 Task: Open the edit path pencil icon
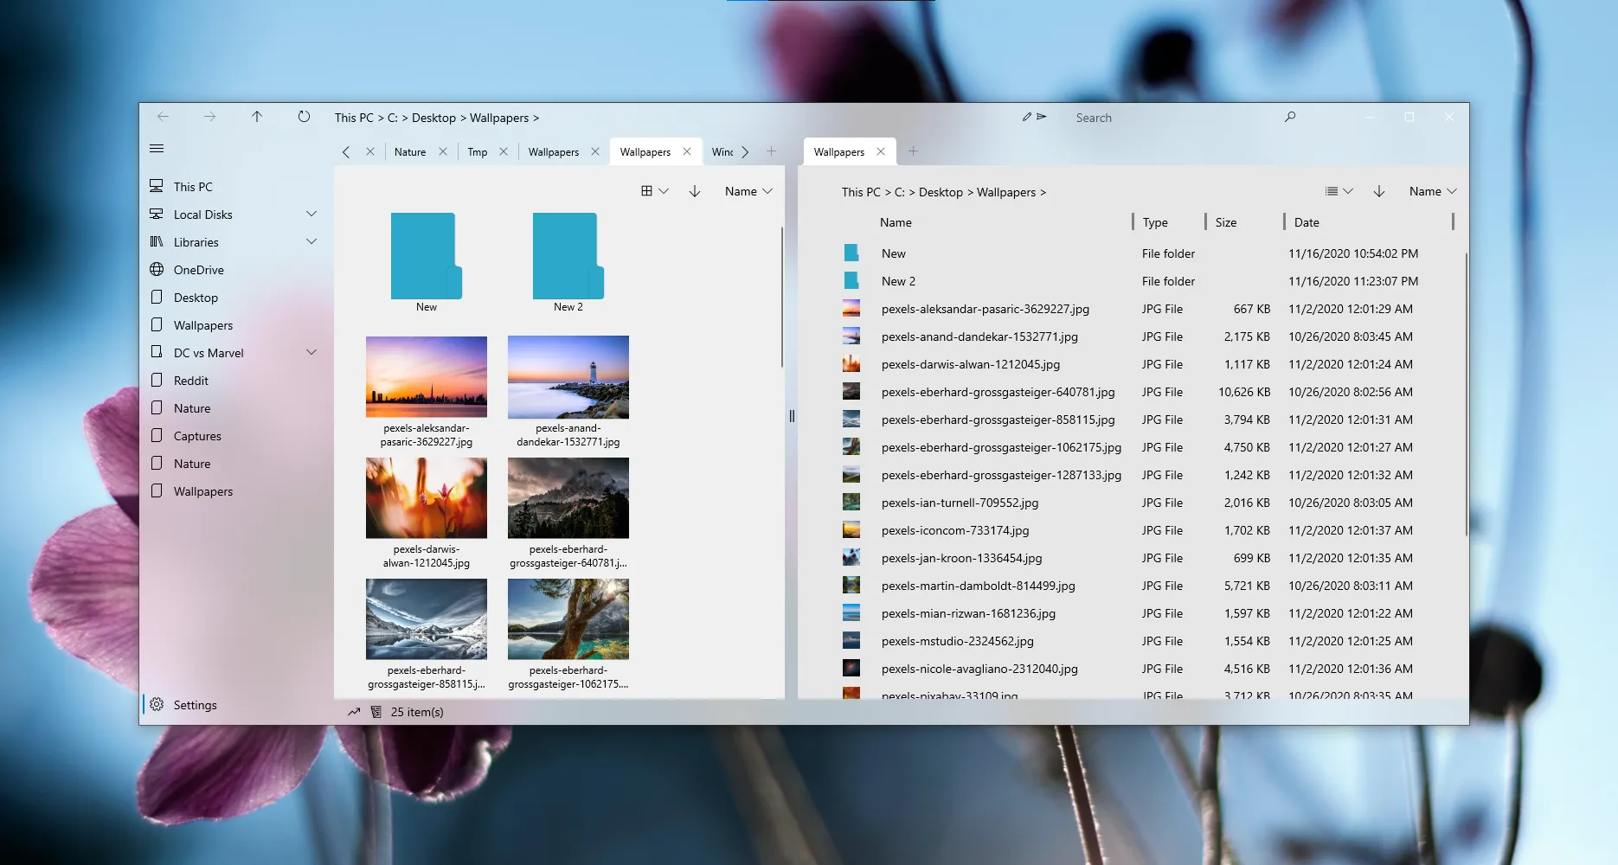click(x=1027, y=117)
